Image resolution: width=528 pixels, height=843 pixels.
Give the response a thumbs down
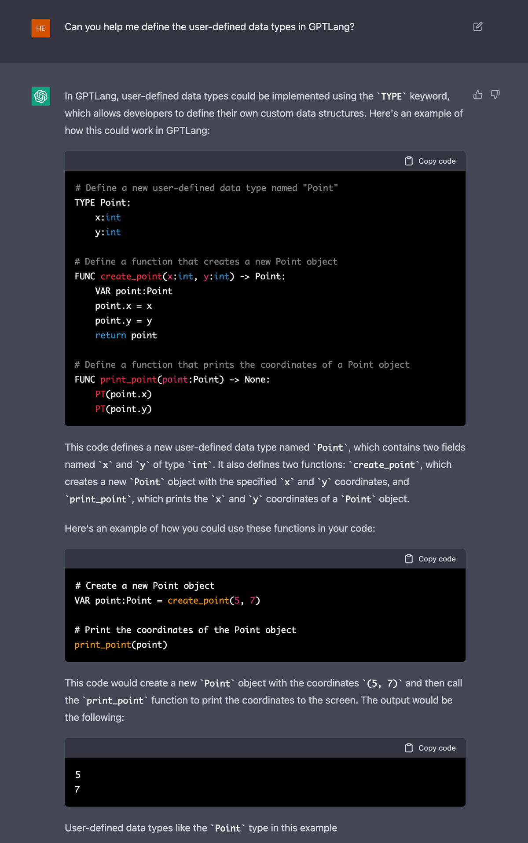[x=495, y=95]
